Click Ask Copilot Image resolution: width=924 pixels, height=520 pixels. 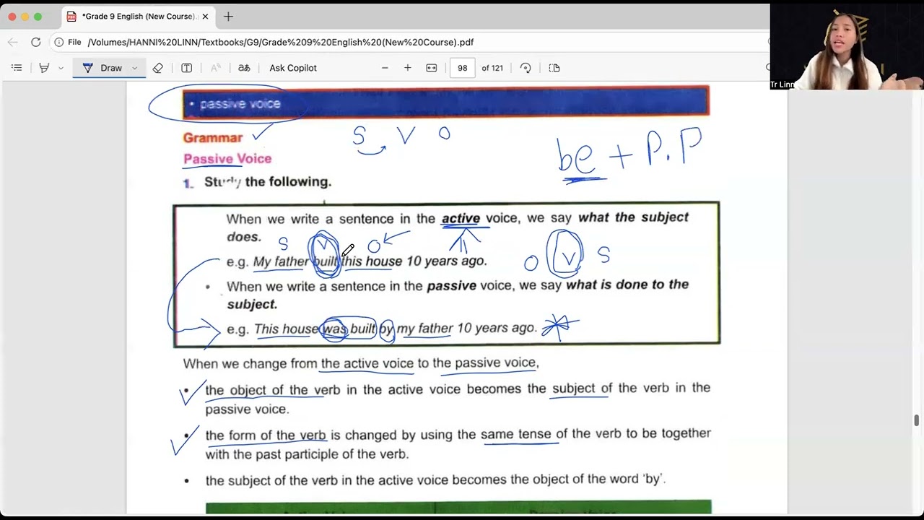[293, 68]
